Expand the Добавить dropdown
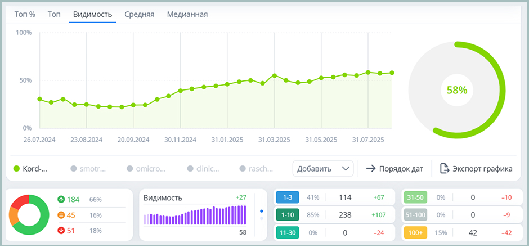This screenshot has width=529, height=247. [322, 168]
